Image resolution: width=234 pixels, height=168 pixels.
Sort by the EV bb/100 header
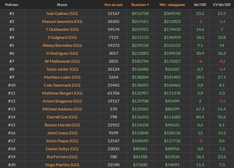click(x=222, y=5)
